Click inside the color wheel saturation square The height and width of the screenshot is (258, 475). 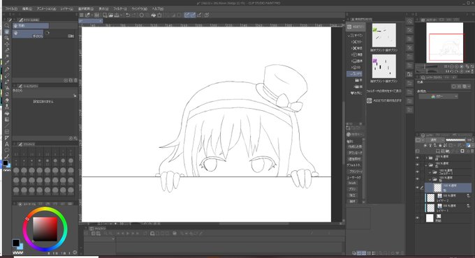click(x=45, y=229)
